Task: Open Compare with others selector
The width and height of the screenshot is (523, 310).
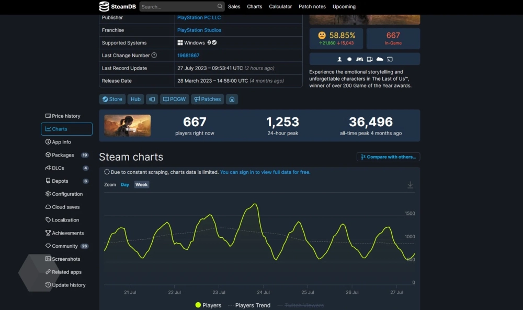Action: [x=388, y=157]
